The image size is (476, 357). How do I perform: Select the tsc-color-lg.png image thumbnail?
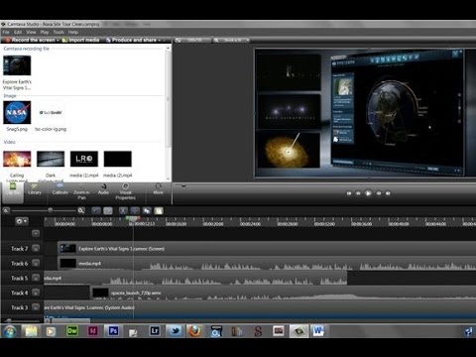51,113
